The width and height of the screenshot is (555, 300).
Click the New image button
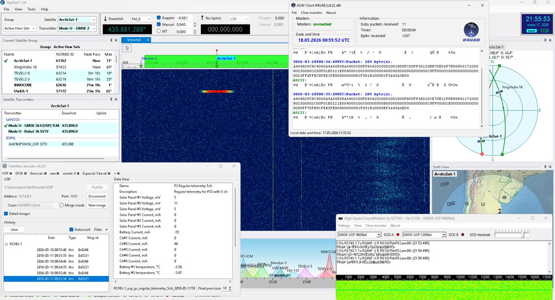97,205
